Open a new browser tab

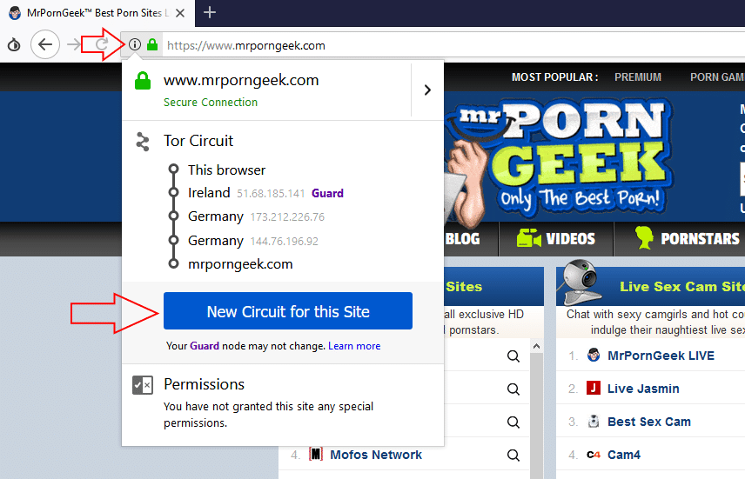(210, 12)
